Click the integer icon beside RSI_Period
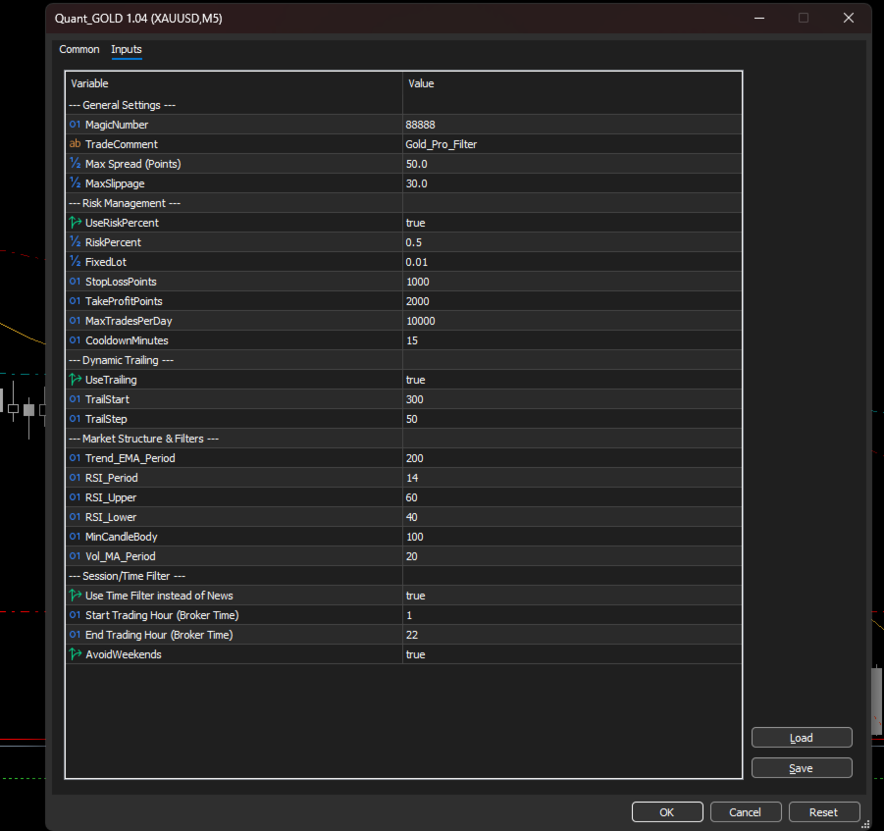The height and width of the screenshot is (831, 884). click(x=75, y=478)
